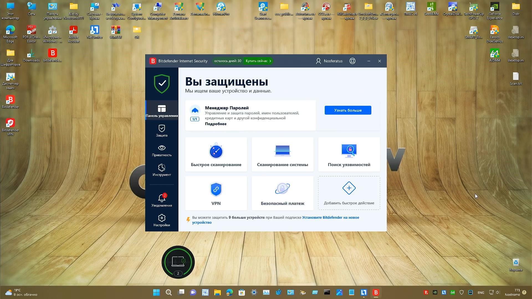The image size is (532, 299).
Task: Open the VPN quick action tile
Action: pyautogui.click(x=216, y=193)
